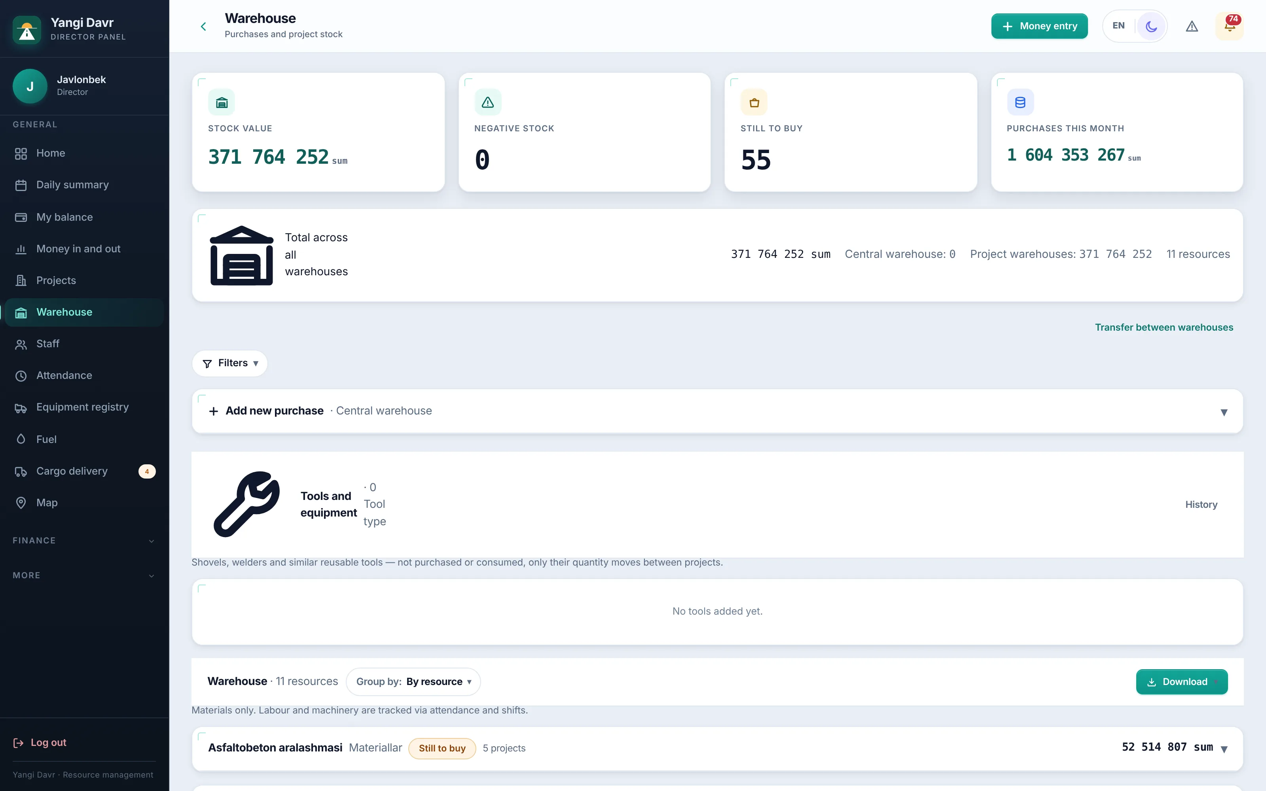Click Transfer between warehouses link
1266x791 pixels.
(x=1164, y=327)
